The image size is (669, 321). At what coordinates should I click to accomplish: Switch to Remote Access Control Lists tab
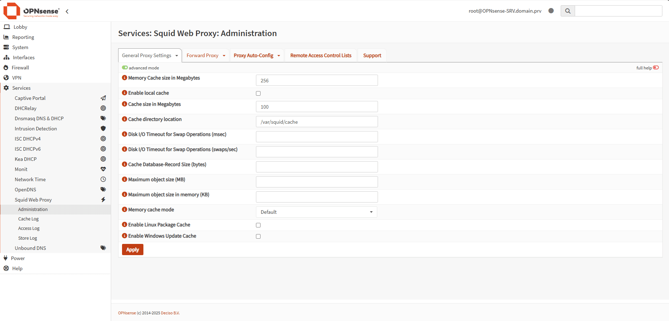coord(321,55)
